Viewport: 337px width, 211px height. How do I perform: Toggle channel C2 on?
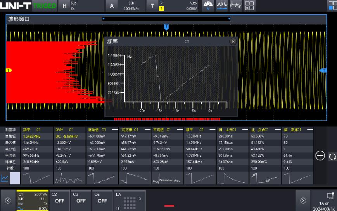click(59, 200)
